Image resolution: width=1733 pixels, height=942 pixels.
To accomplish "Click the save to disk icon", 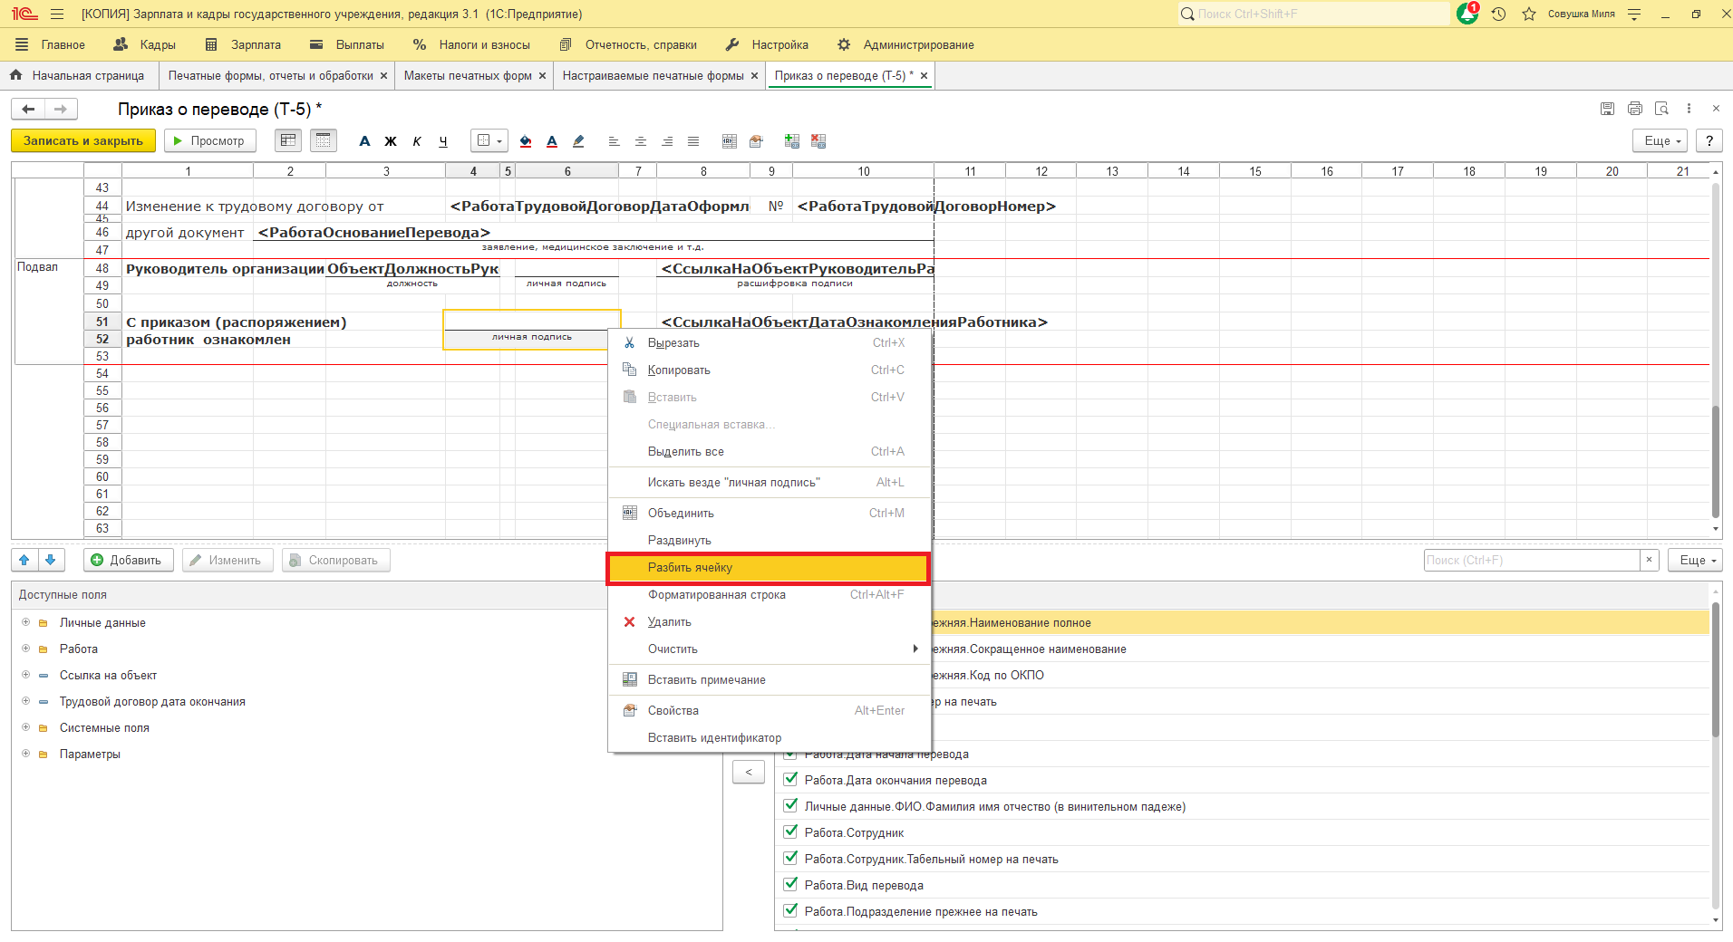I will (x=1607, y=109).
